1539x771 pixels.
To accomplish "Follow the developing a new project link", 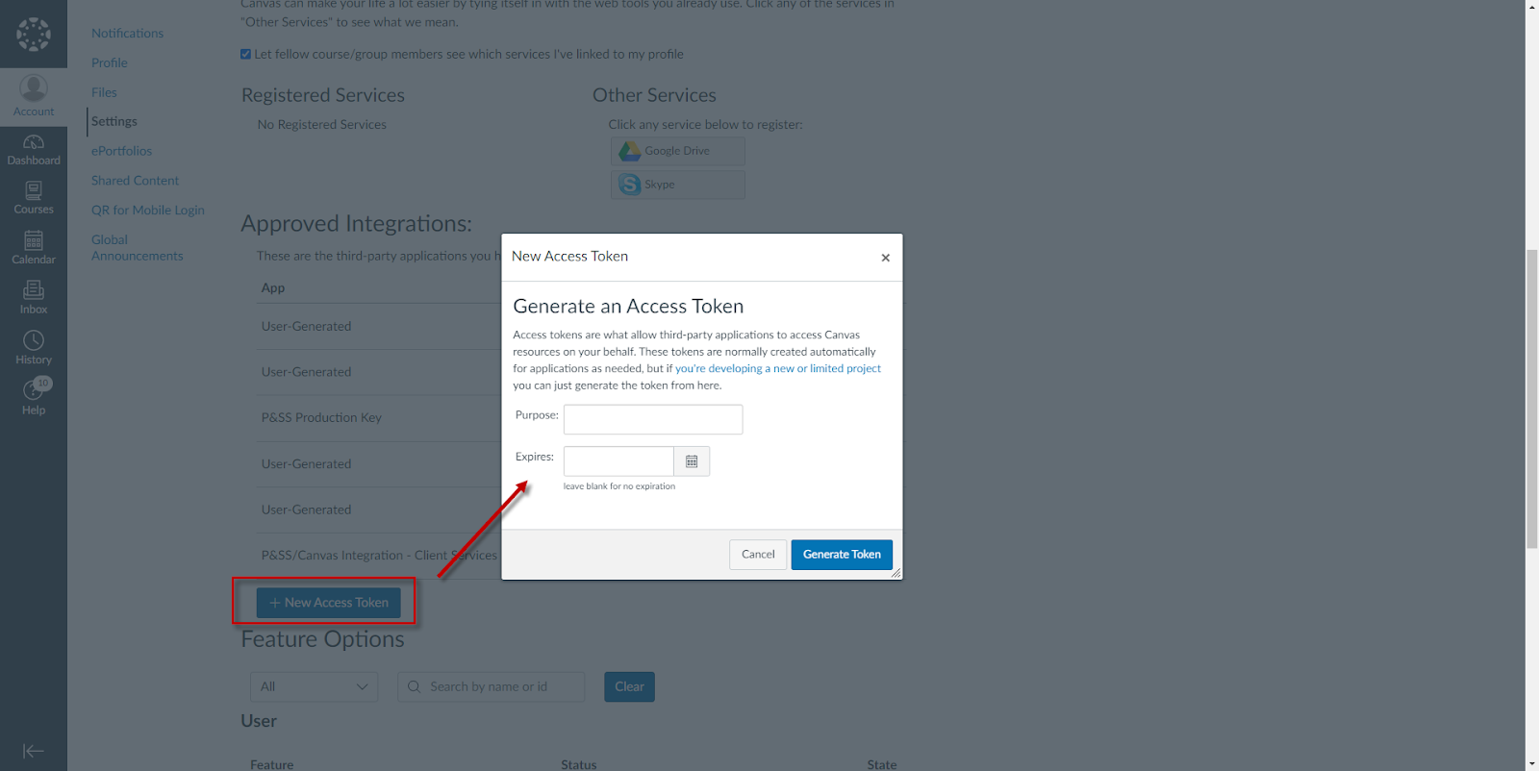I will (x=778, y=368).
